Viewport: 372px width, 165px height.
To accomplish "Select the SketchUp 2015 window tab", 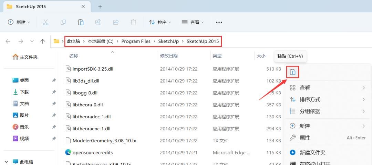I will click(46, 7).
